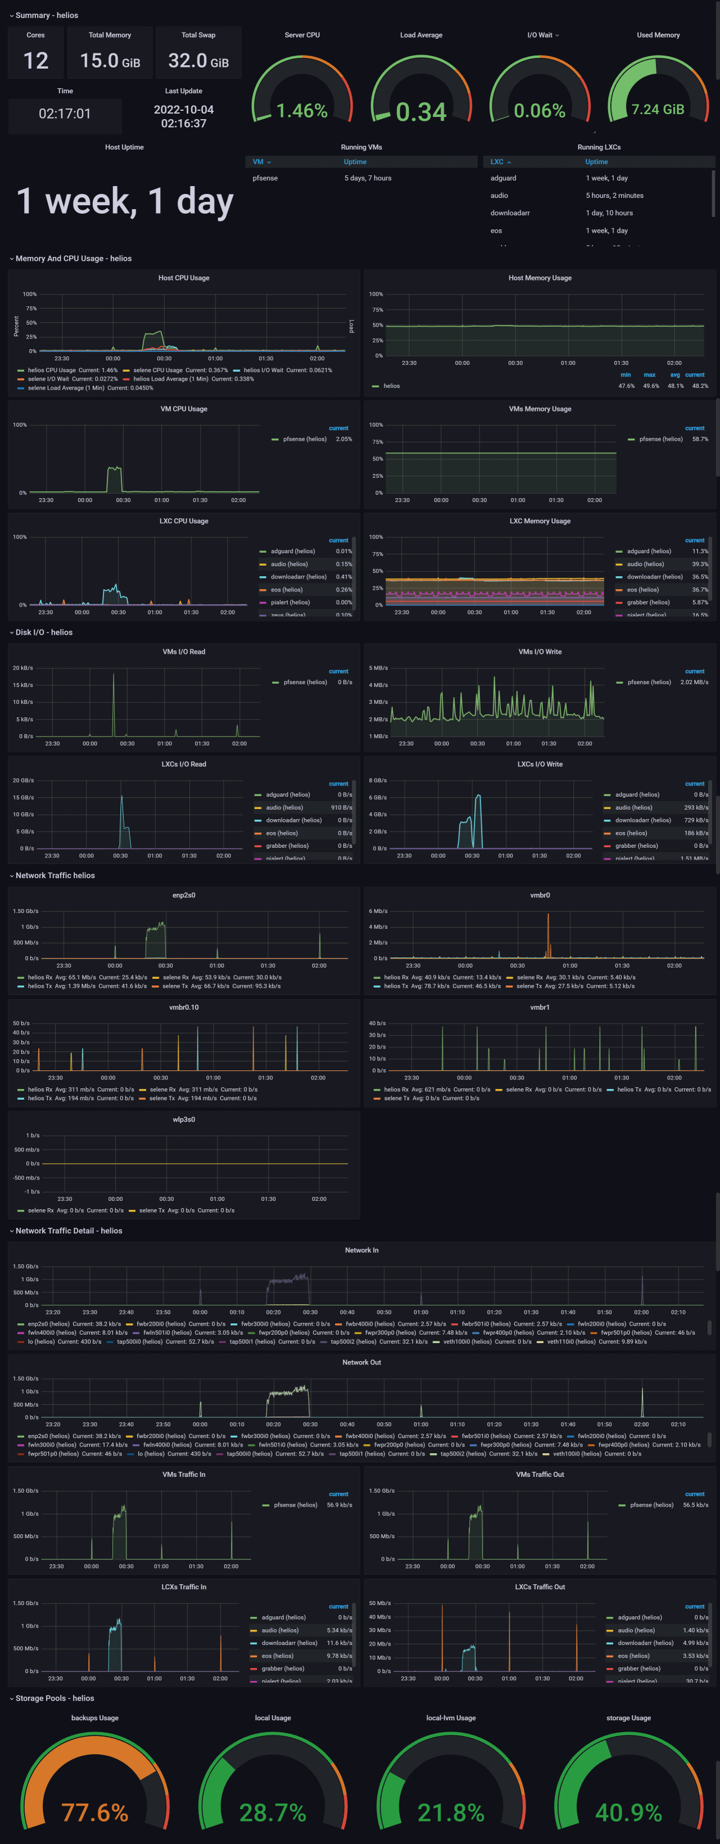Sort VM CPU Usage legend by current
The height and width of the screenshot is (1844, 720).
[338, 428]
